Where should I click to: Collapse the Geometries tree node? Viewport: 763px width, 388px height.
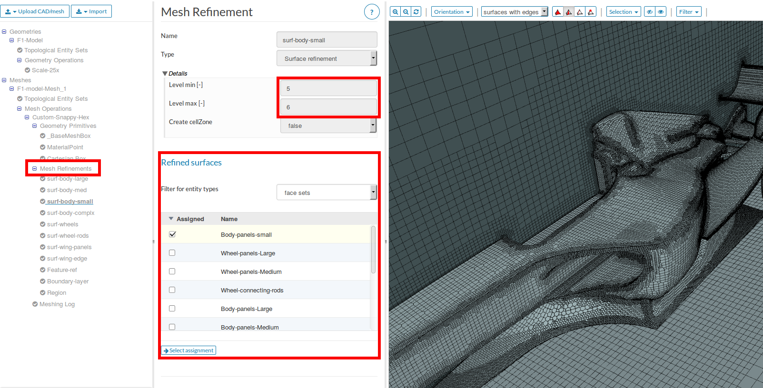click(4, 32)
